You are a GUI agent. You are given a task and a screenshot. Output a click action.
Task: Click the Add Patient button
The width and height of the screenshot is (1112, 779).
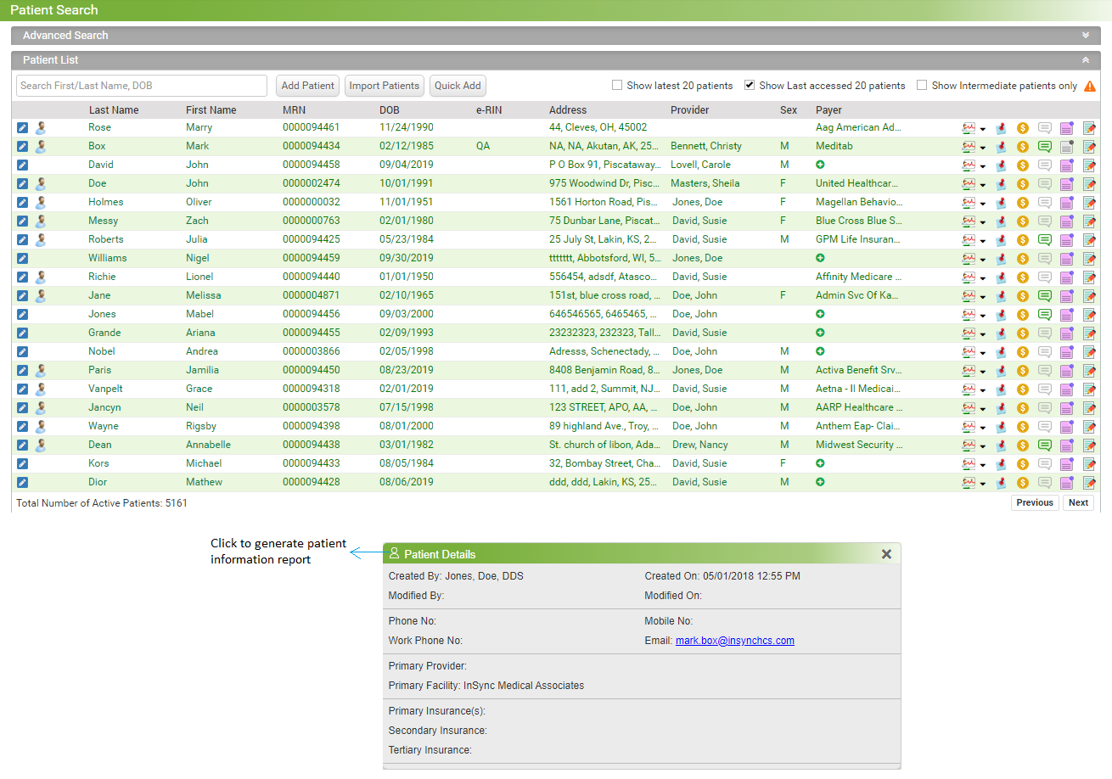[x=307, y=86]
